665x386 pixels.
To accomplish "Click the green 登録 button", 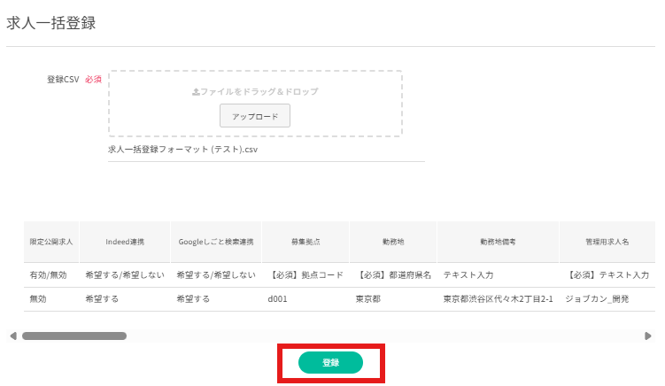I will (330, 362).
